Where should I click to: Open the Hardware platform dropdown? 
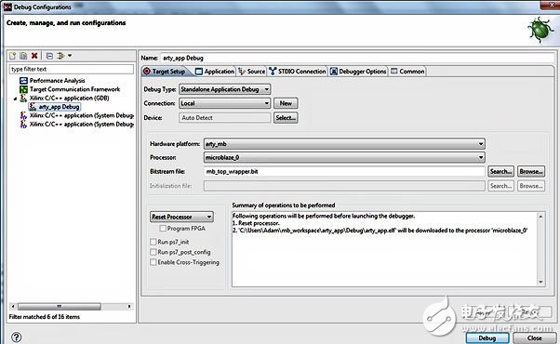pos(344,144)
